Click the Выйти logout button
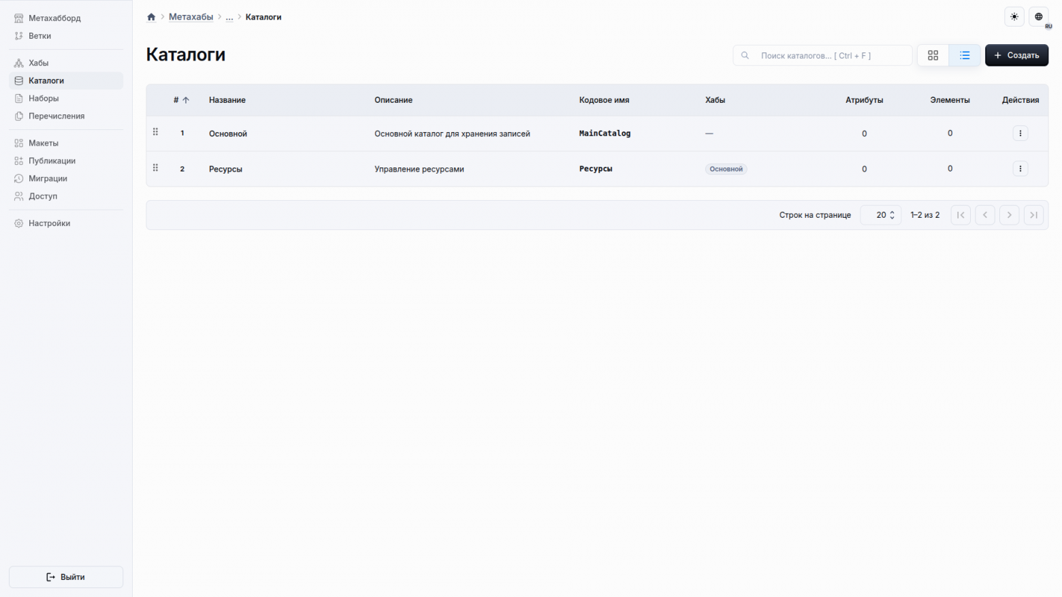The image size is (1062, 597). [x=66, y=577]
